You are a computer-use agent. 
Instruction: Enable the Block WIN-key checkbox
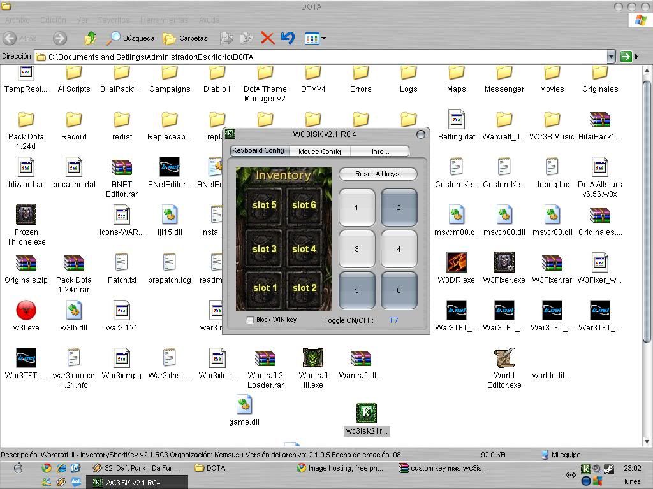pyautogui.click(x=250, y=320)
